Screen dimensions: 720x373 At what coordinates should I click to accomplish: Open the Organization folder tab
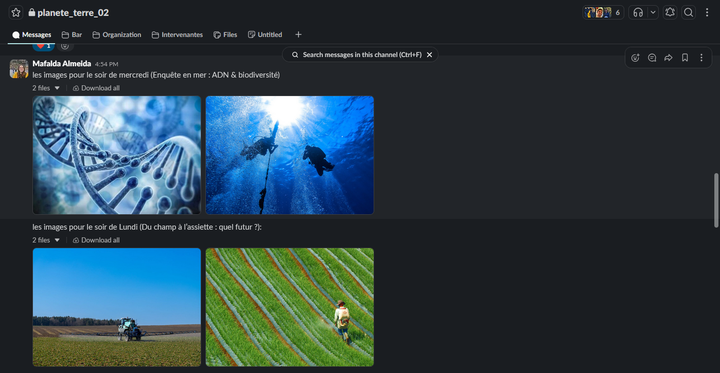[117, 34]
